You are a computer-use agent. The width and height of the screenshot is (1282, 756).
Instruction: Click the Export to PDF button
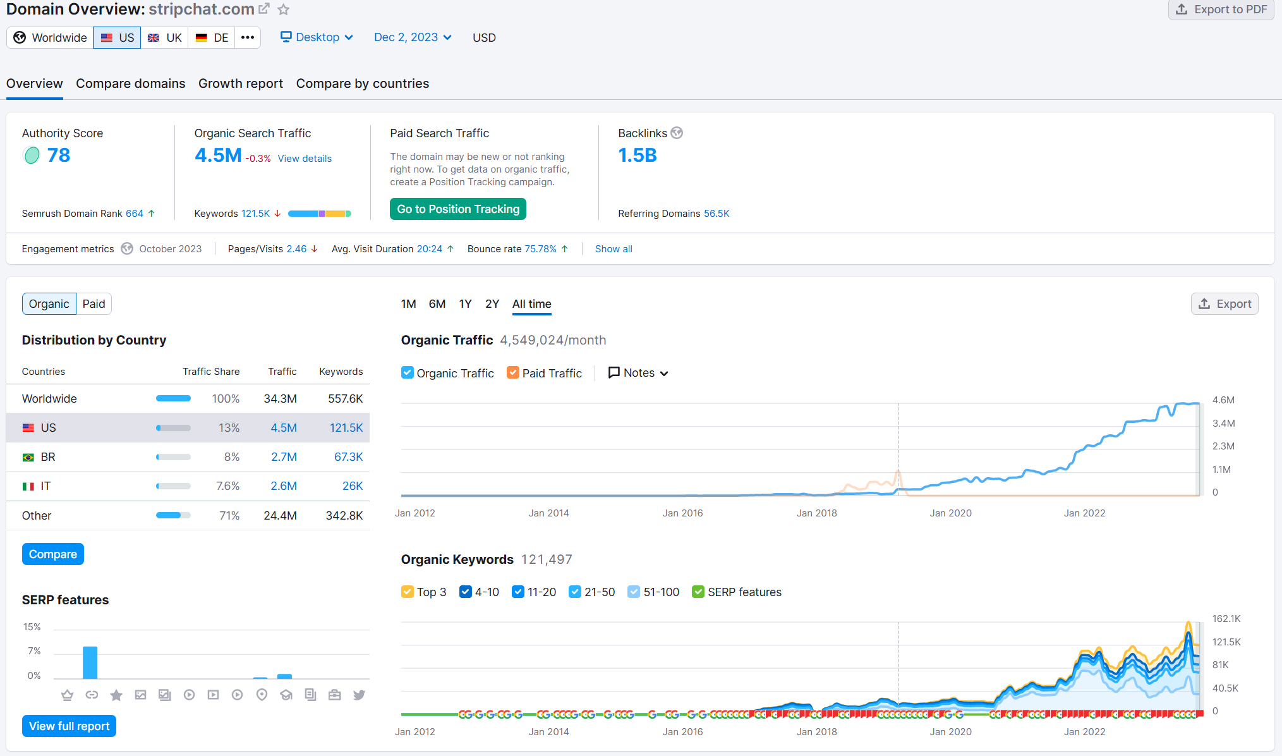(1221, 9)
